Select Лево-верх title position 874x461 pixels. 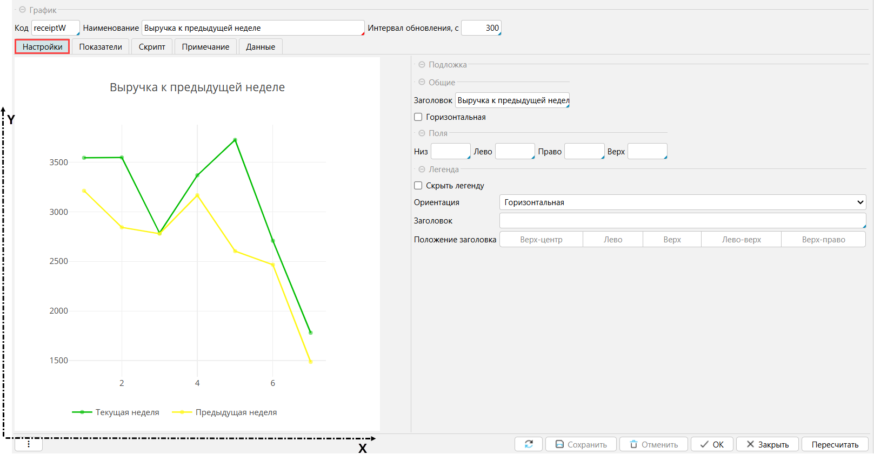click(741, 240)
